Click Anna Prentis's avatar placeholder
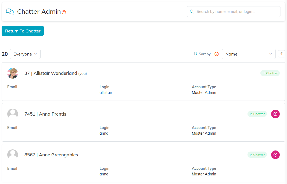 click(x=13, y=114)
